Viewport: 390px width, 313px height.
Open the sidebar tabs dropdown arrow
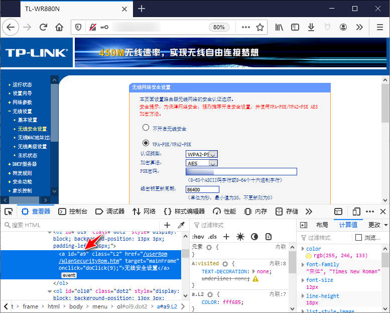point(386,225)
